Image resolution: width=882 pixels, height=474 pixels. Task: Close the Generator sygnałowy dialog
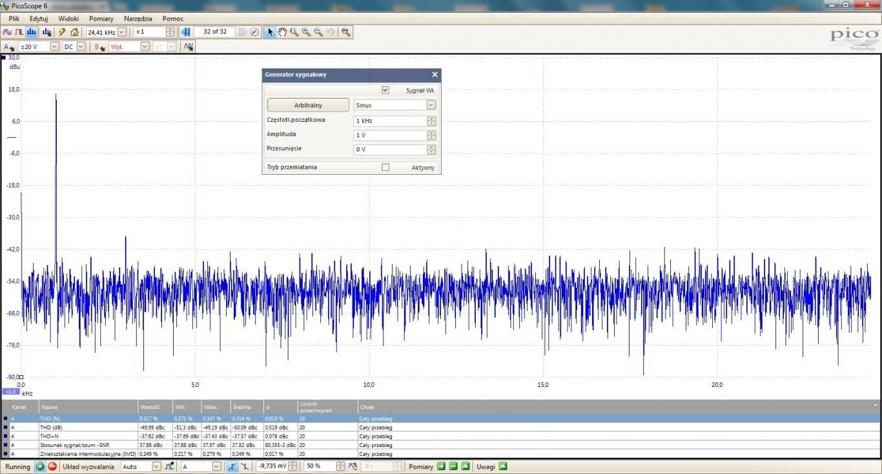coord(435,74)
